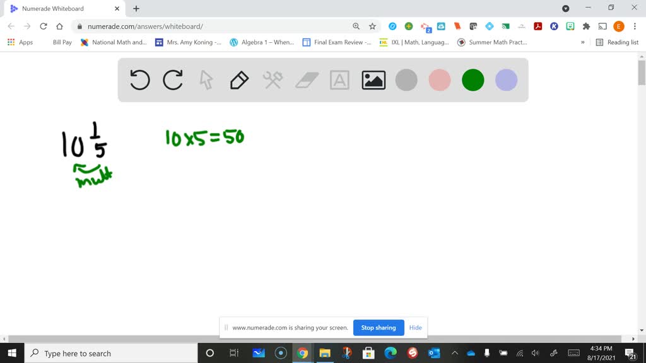Image resolution: width=646 pixels, height=363 pixels.
Task: Bookmark this page with the star icon
Action: (x=372, y=26)
